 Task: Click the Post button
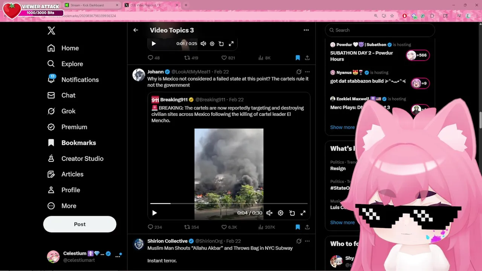(80, 224)
